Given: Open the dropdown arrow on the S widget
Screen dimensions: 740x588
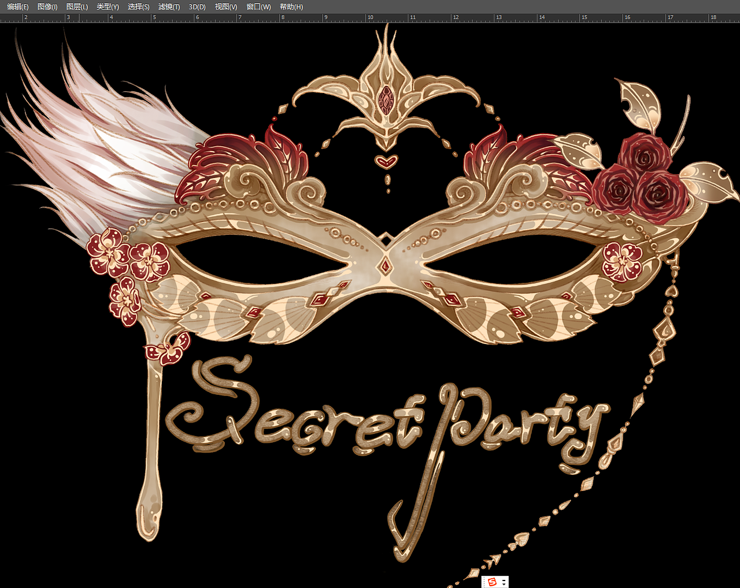Looking at the screenshot, I should (504, 585).
